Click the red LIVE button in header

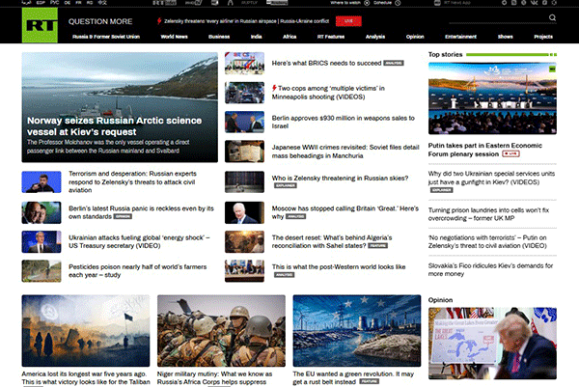(348, 21)
